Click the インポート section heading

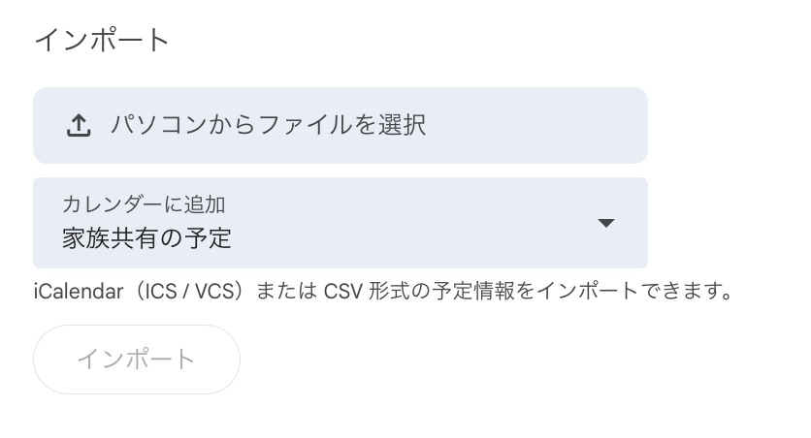102,40
